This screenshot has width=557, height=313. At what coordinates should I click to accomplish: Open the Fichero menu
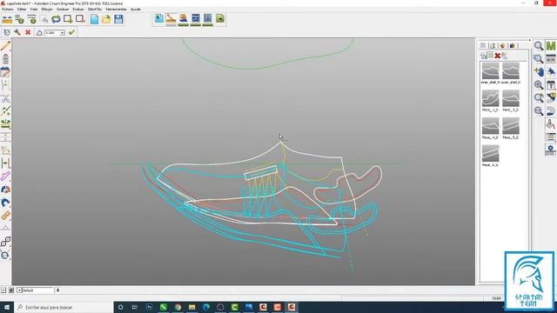8,10
